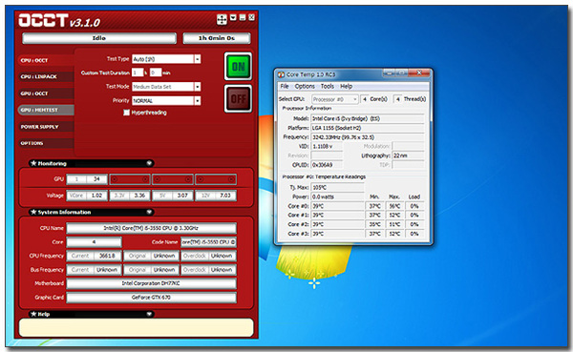Click the CPU monitoring cell showing '34'

[96, 179]
